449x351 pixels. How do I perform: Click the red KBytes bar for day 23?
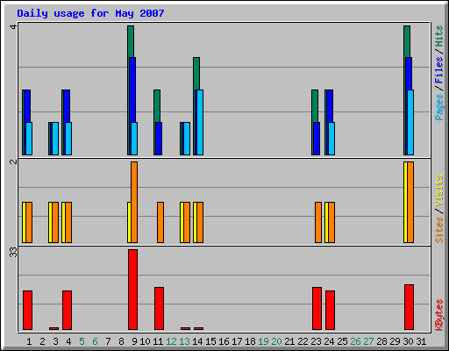tap(317, 308)
